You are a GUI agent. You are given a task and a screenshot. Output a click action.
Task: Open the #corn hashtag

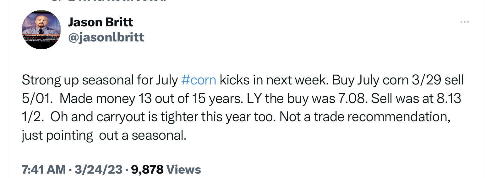click(x=199, y=81)
